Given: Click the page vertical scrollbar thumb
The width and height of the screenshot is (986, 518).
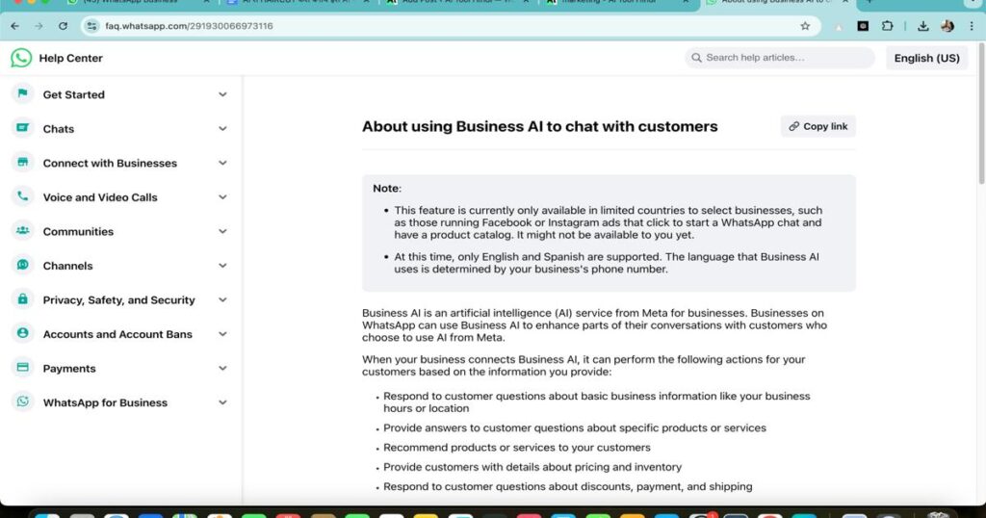Looking at the screenshot, I should point(980,114).
